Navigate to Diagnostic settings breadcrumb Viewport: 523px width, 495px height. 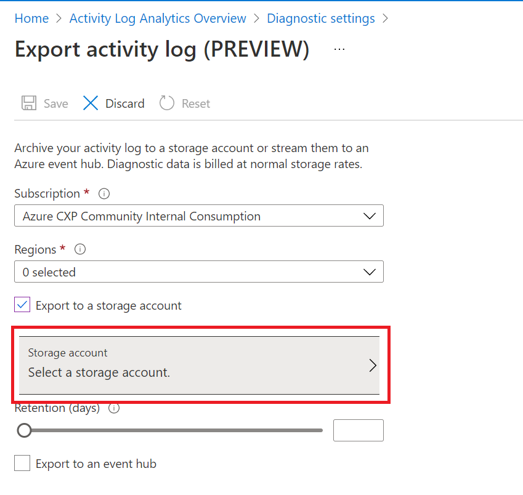320,18
